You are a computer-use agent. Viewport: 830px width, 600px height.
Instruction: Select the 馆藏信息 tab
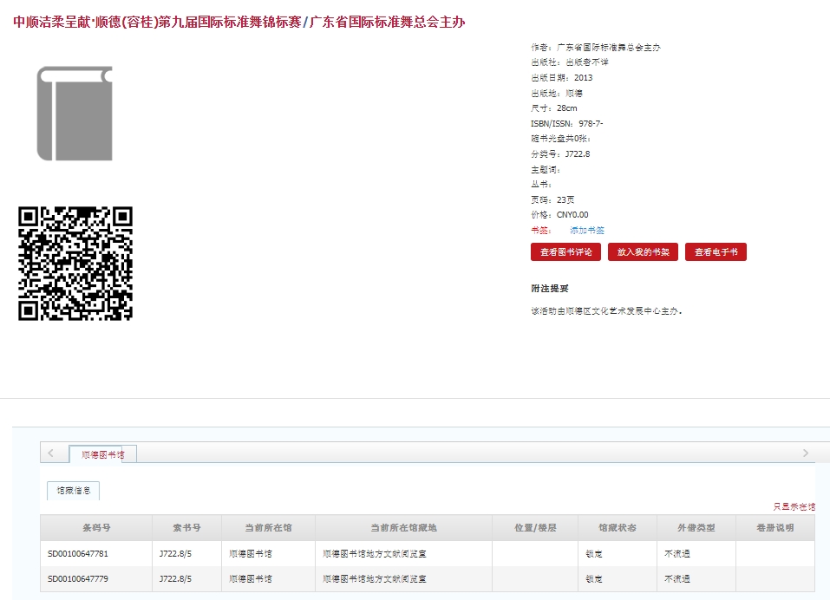point(74,491)
